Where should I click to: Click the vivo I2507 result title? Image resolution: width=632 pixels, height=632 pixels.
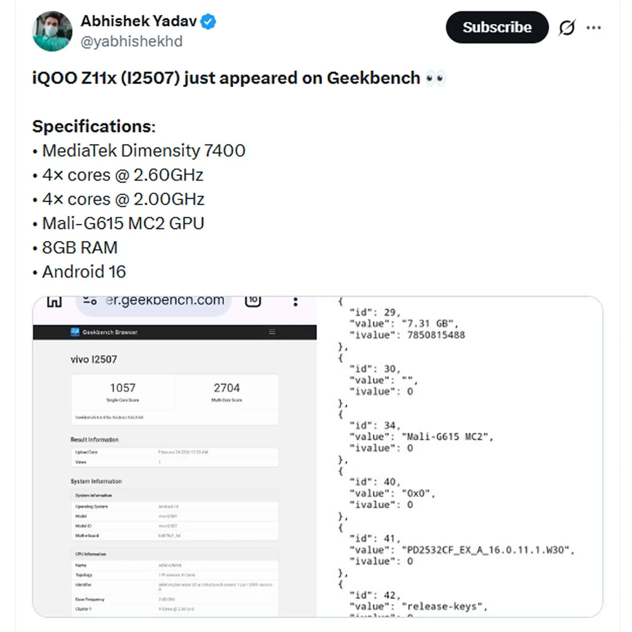[94, 359]
